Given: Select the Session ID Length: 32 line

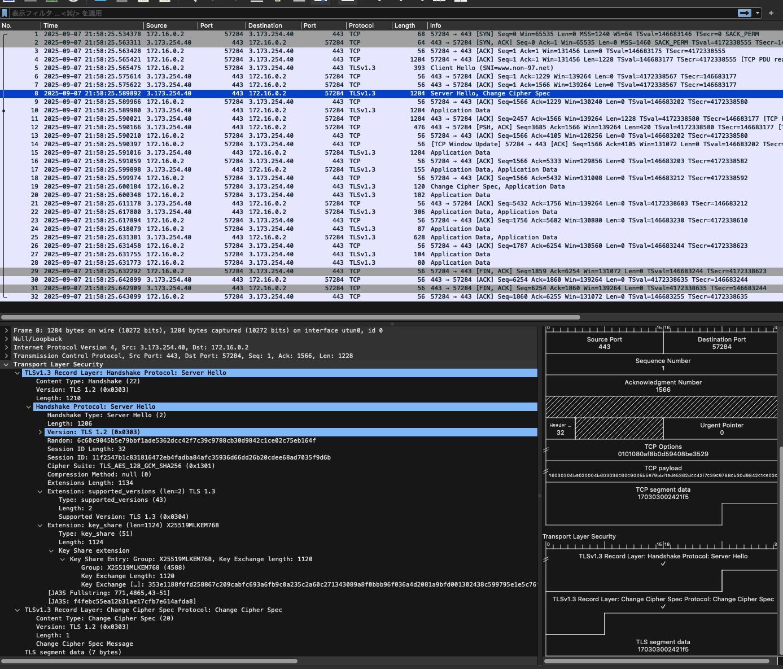Looking at the screenshot, I should click(86, 449).
